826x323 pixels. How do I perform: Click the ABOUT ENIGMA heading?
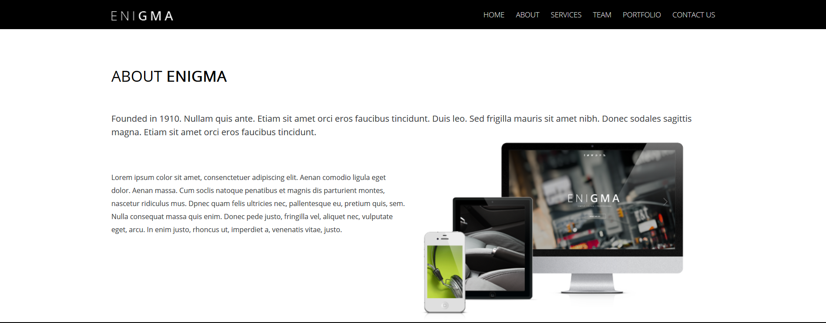click(169, 77)
